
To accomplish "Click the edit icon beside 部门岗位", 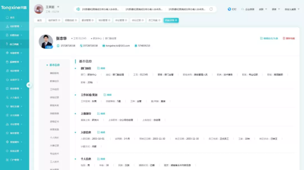I will tap(98, 68).
